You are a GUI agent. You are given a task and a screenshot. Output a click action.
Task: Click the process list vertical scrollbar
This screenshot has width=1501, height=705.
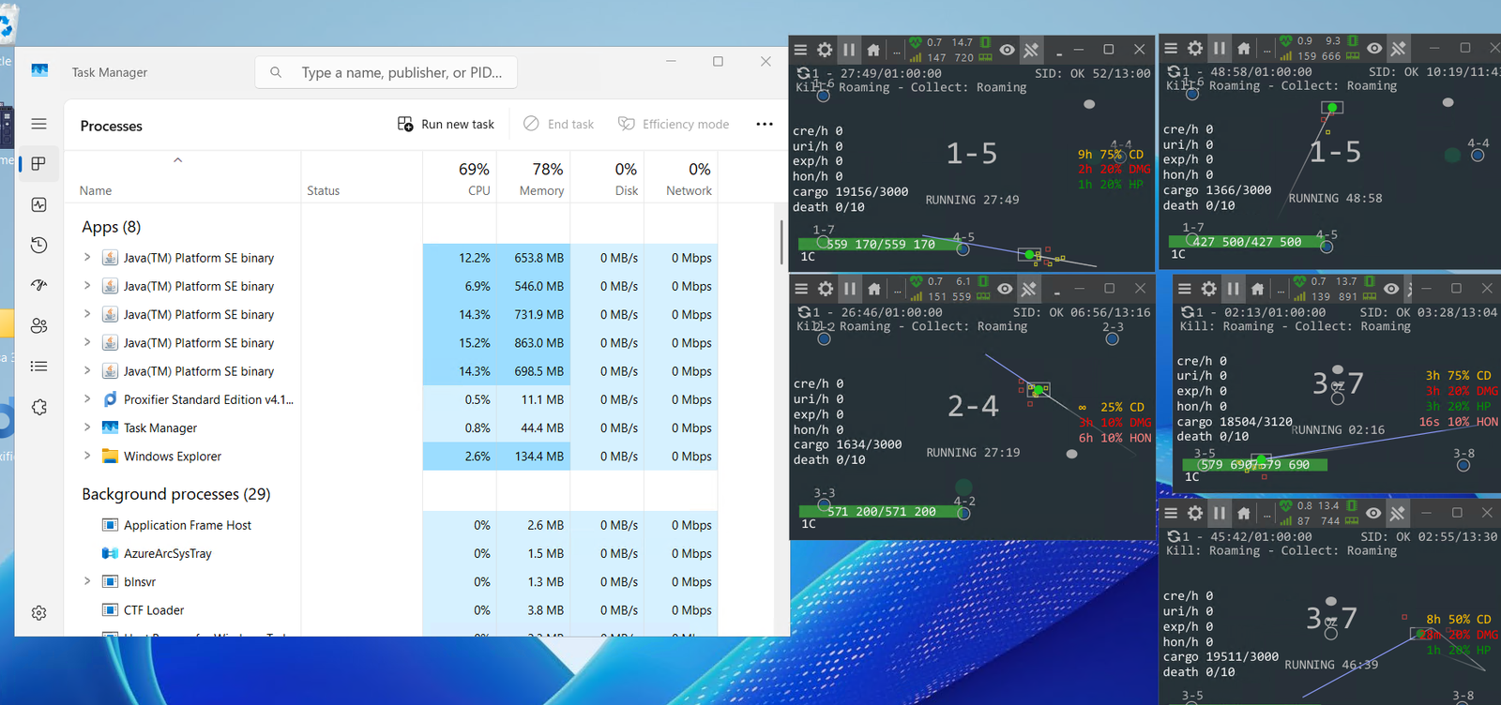point(781,244)
